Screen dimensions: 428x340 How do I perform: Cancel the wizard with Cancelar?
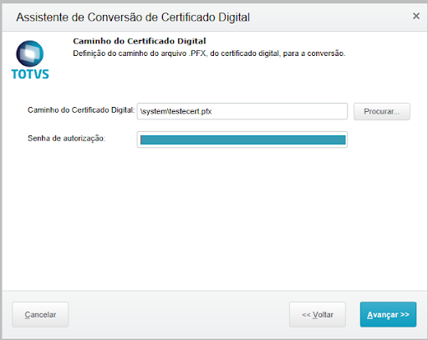(40, 314)
